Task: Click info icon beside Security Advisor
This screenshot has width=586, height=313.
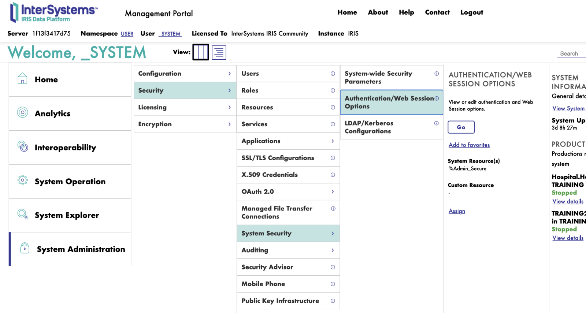Action: click(x=333, y=267)
